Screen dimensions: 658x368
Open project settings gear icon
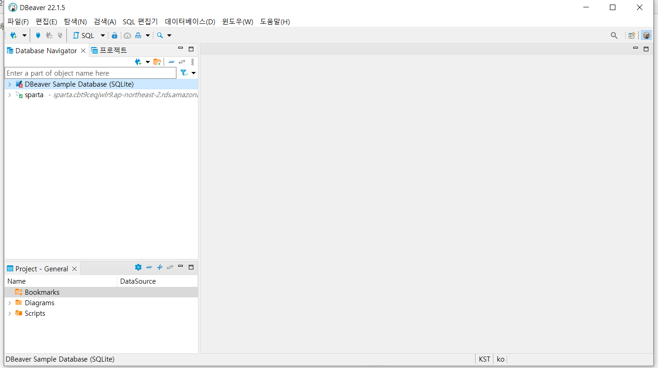138,267
